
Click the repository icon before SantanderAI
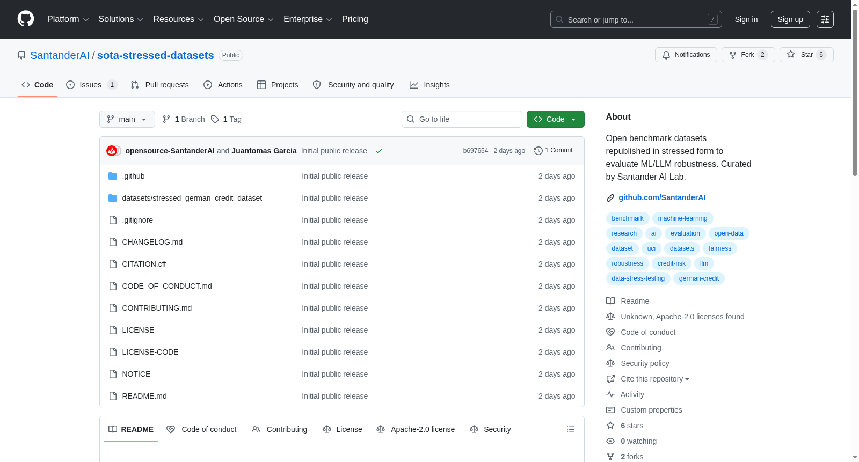(21, 55)
